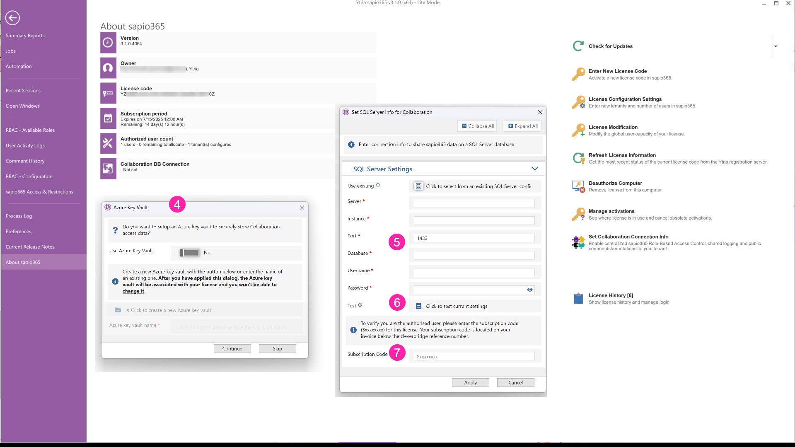Open the License History clipboard icon
Screen dimensions: 795x447
click(578, 298)
